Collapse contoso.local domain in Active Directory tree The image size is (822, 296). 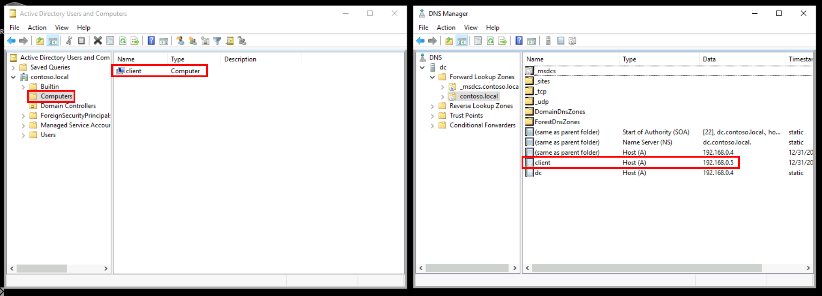coord(13,77)
